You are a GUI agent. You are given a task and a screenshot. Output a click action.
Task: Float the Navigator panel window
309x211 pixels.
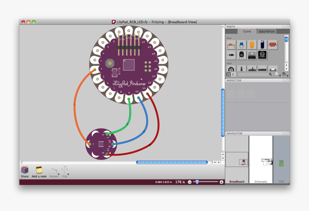click(x=284, y=133)
